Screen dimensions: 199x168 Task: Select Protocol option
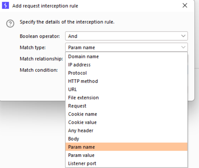click(77, 73)
